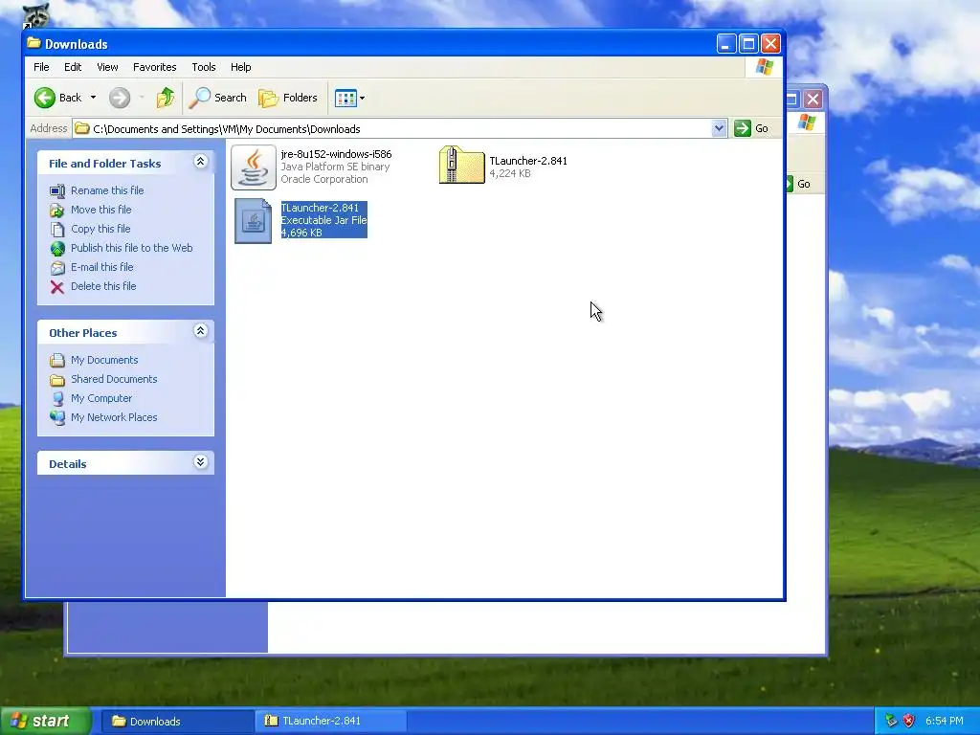This screenshot has height=735, width=980.
Task: Open the Search magnifier tool
Action: [x=218, y=98]
